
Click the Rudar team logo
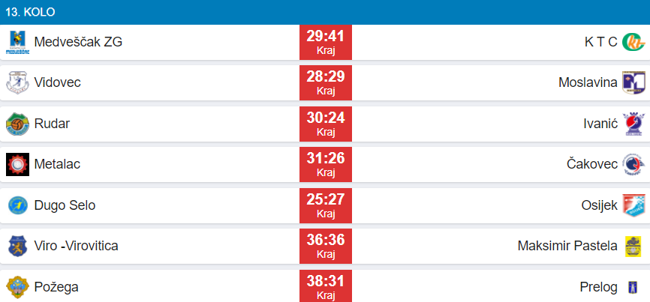pos(17,124)
